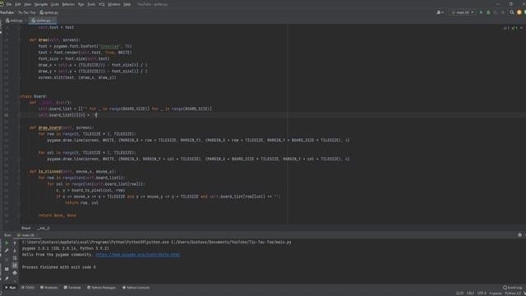Open the View menu
The image size is (526, 296).
pos(27,4)
